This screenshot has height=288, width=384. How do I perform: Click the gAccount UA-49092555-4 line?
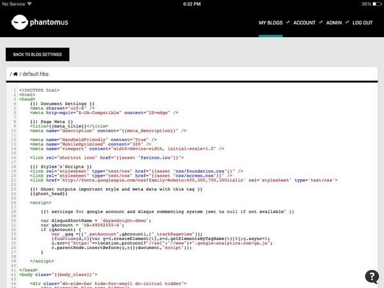tap(83, 225)
